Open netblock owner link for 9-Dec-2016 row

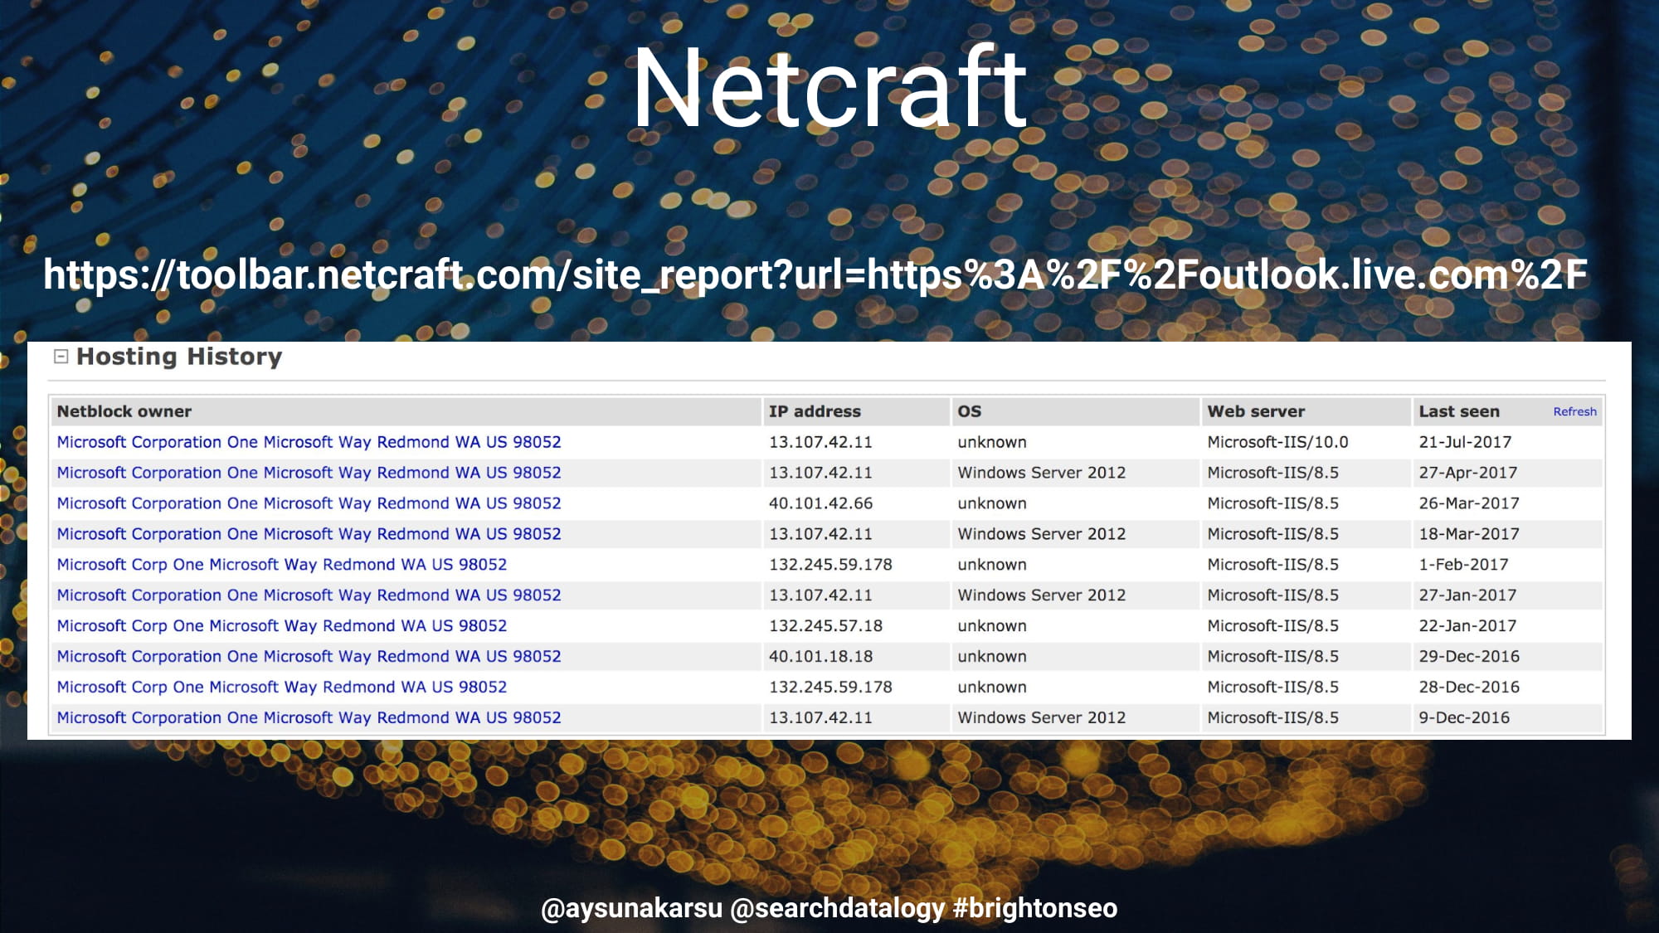309,718
